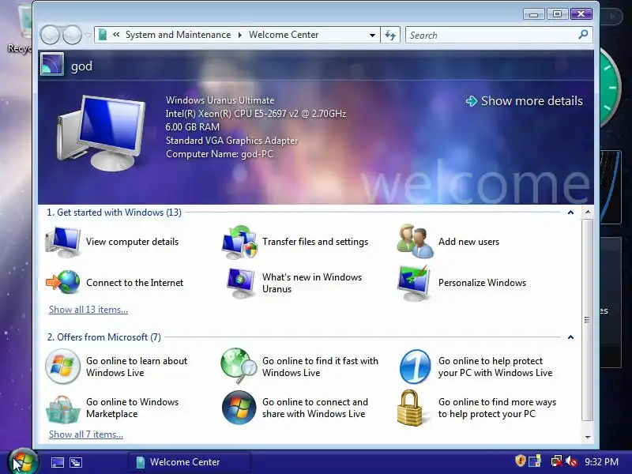
Task: Click Show all 13 items link
Action: click(x=88, y=310)
